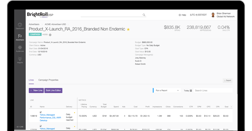Click the search magnifier icon
Image resolution: width=252 pixels, height=131 pixels.
[x=144, y=15]
